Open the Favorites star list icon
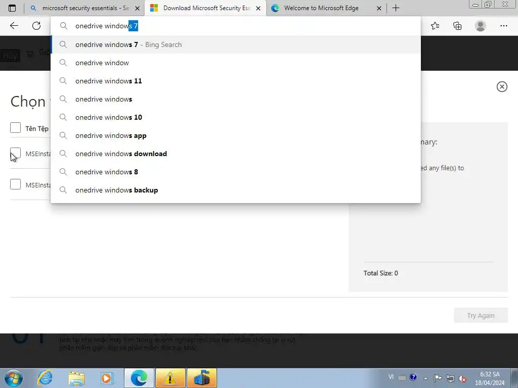The width and height of the screenshot is (518, 388). (435, 26)
